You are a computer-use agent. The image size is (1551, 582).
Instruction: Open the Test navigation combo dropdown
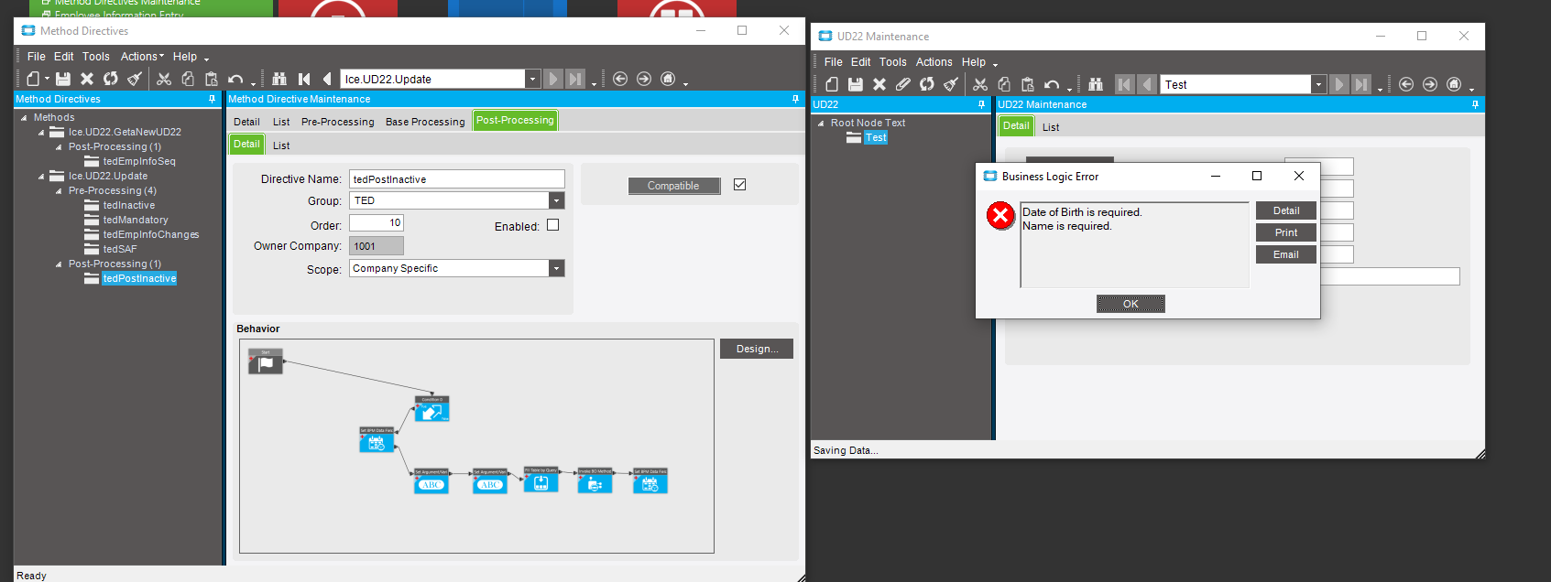(1318, 84)
